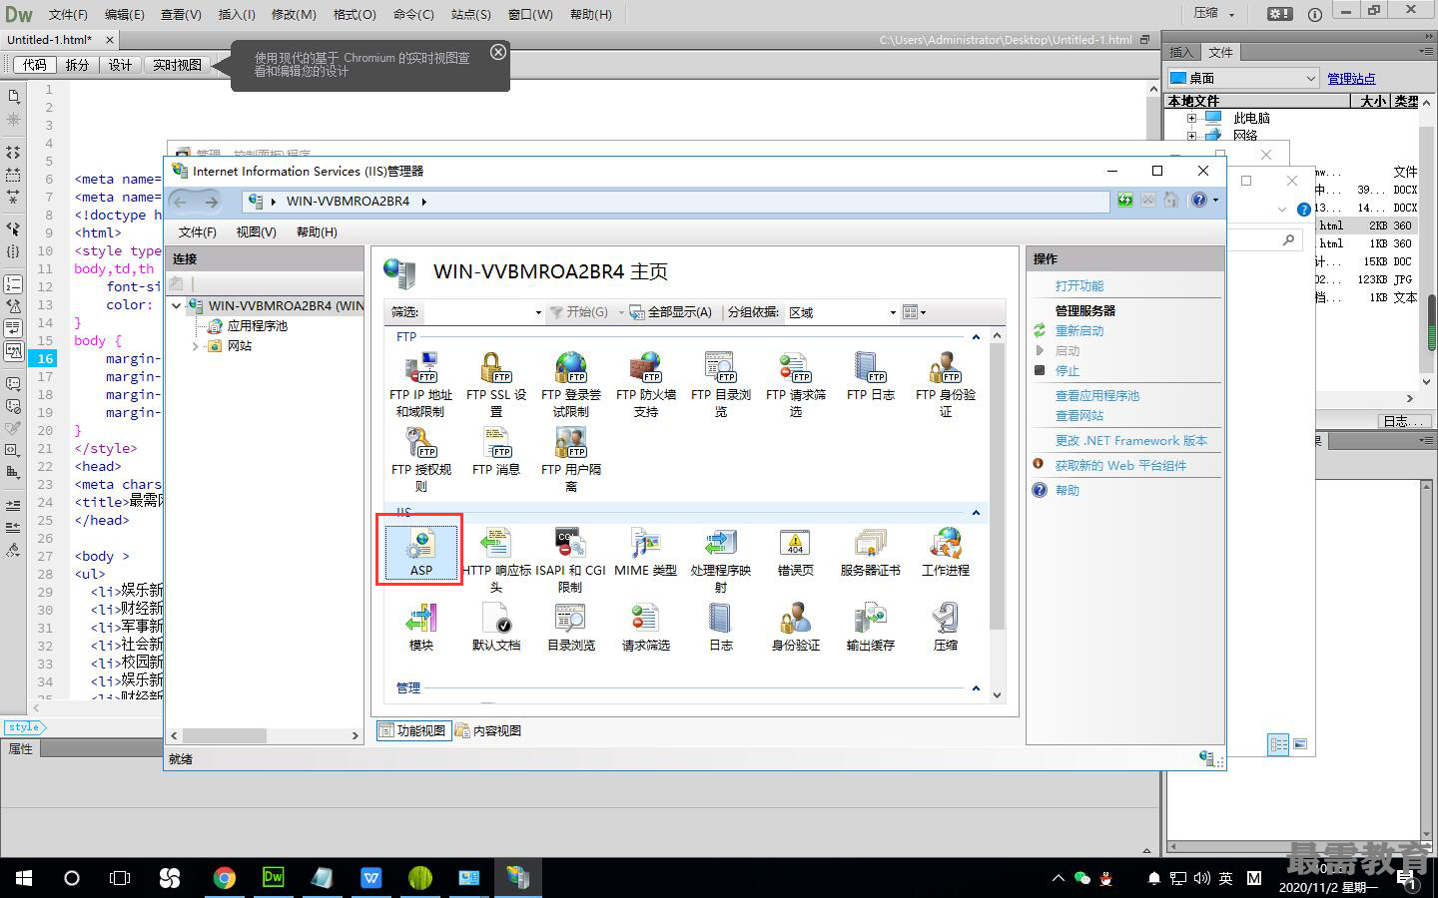Switch to 内容视图 tab
Viewport: 1438px width, 898px height.
point(488,730)
